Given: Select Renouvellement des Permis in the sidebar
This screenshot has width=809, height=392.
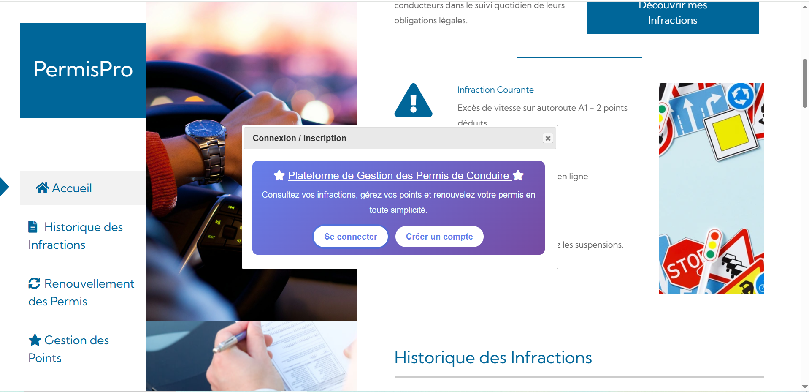Looking at the screenshot, I should (x=81, y=292).
